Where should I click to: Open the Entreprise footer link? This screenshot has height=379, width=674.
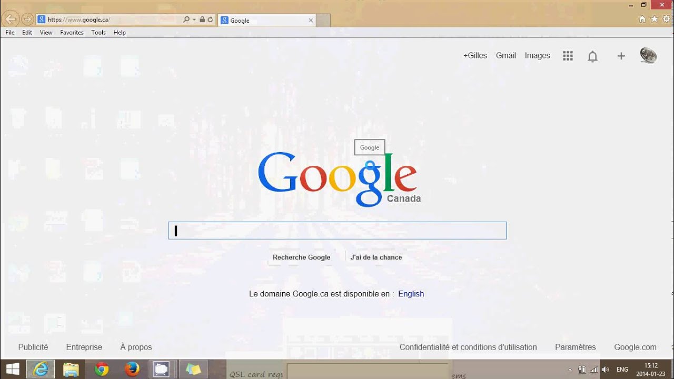(84, 347)
